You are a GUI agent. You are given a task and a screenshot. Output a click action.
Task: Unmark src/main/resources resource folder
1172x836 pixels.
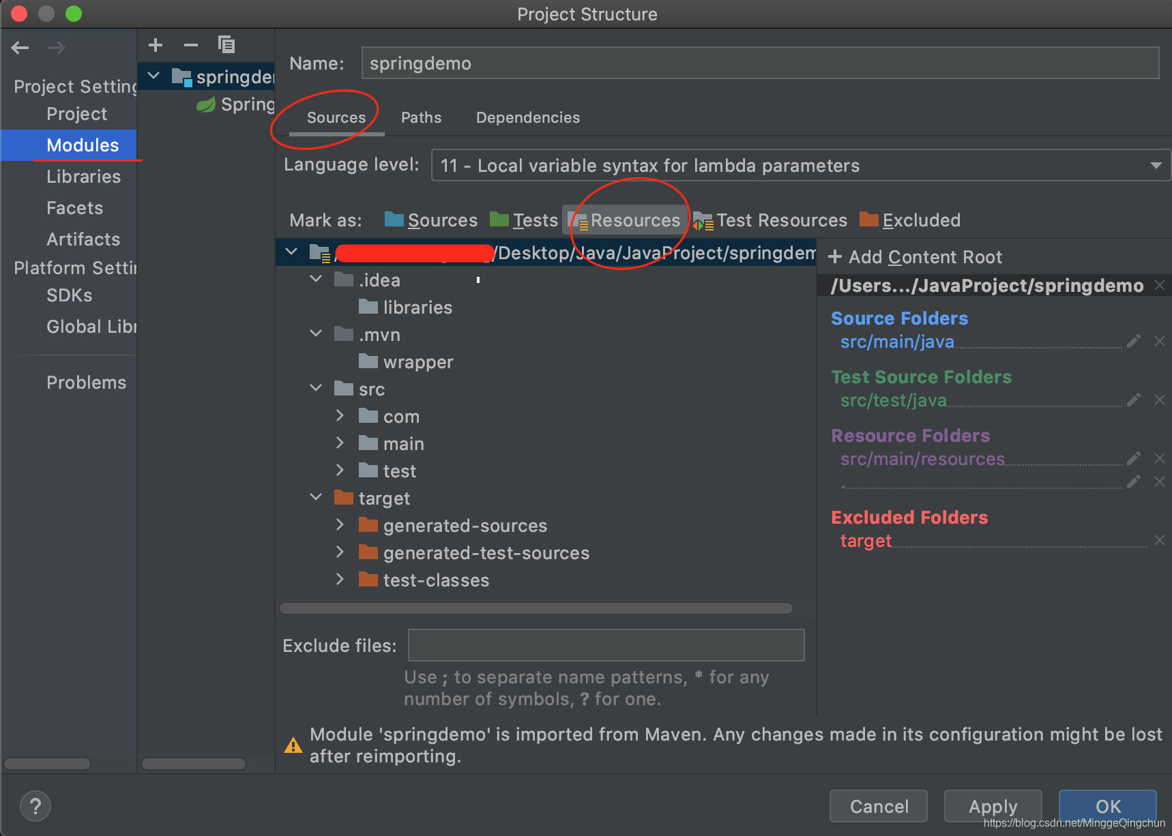coord(1160,458)
